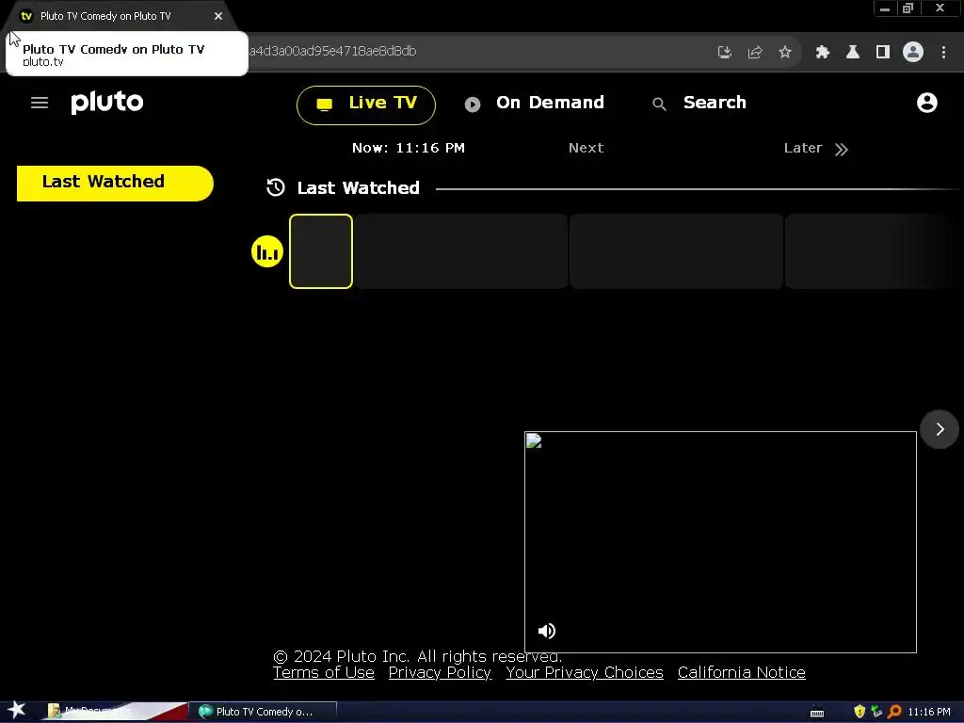Select the Pluto TV Comedy browser tab
This screenshot has height=723, width=964.
pyautogui.click(x=120, y=16)
